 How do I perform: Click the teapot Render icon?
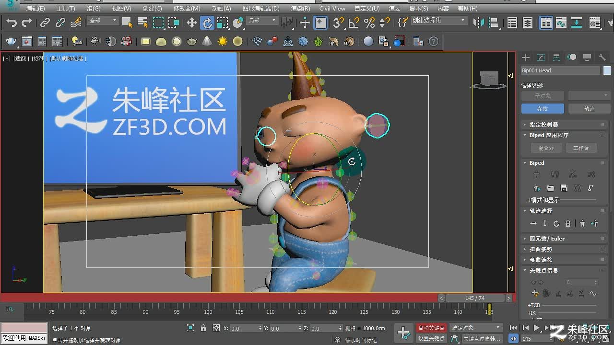11,42
